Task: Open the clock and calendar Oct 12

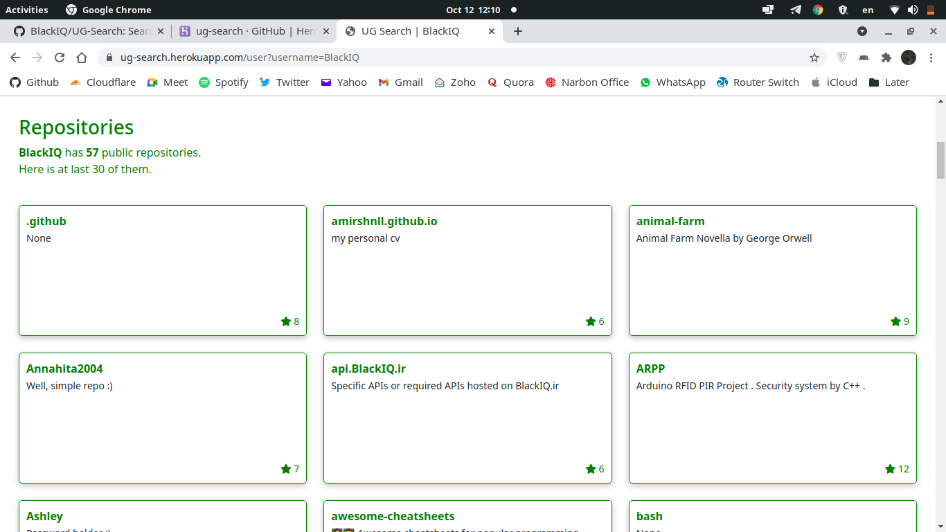Action: pos(473,10)
